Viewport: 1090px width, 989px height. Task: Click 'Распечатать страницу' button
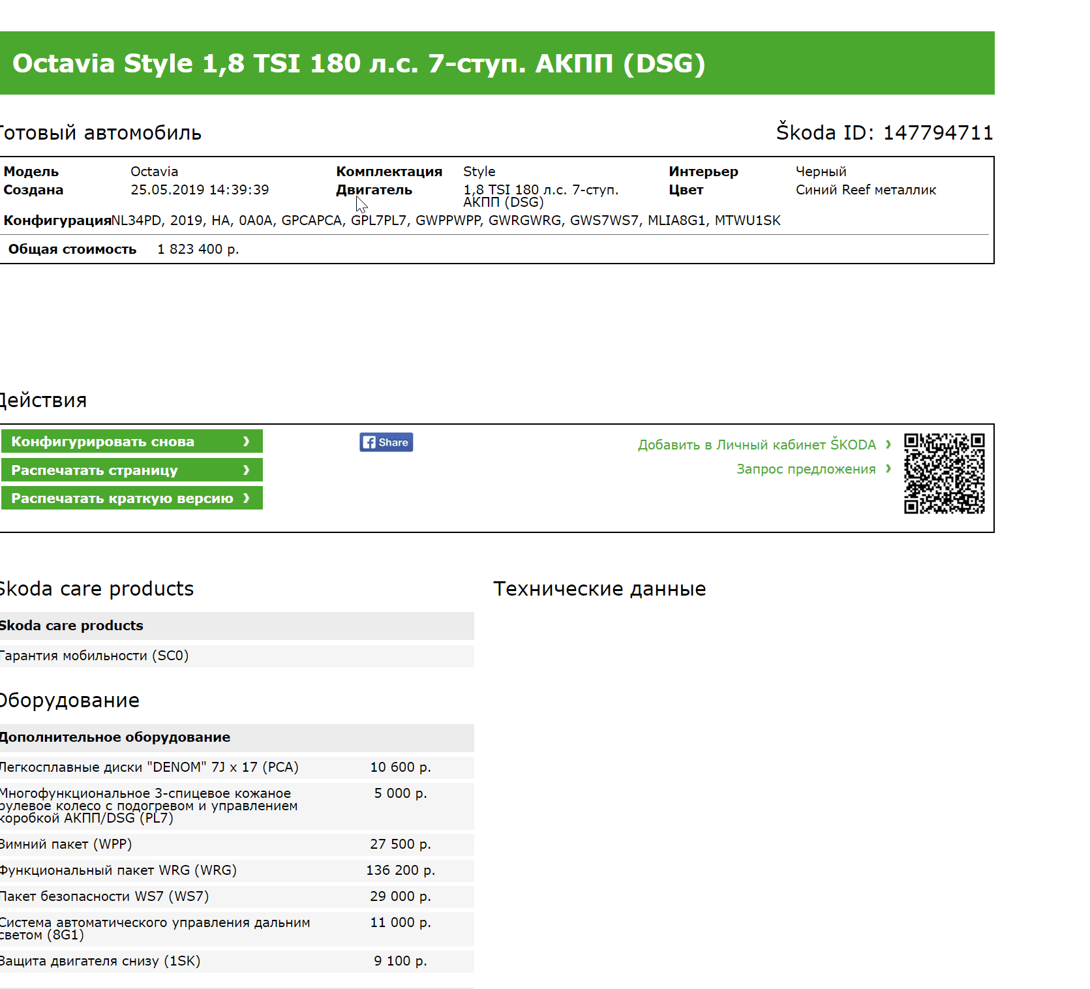coord(132,470)
